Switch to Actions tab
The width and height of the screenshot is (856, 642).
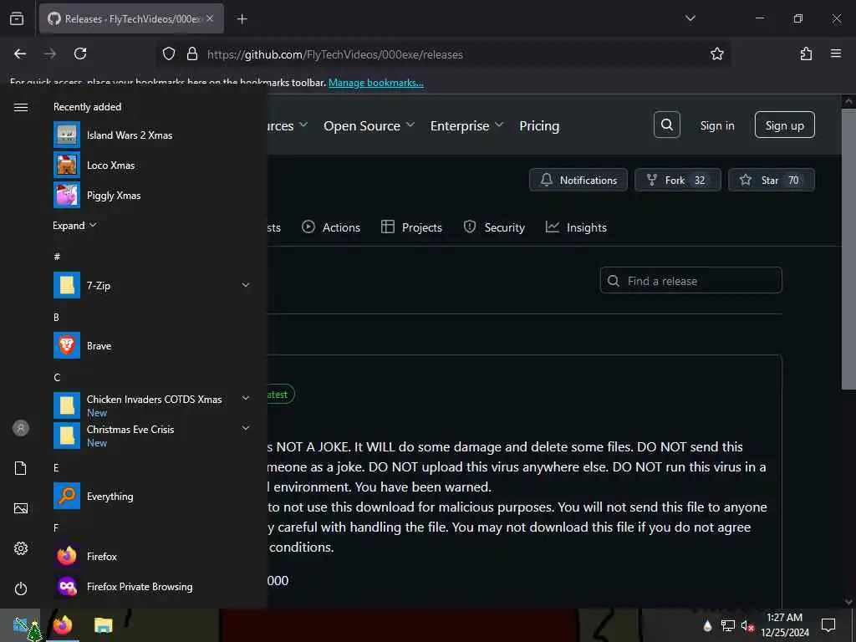pos(331,227)
